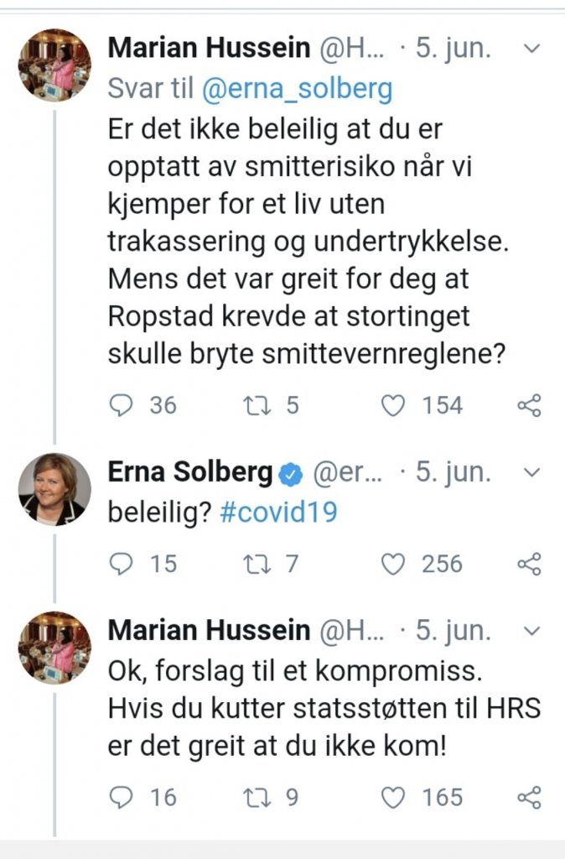Retweet Erna Solberg's beleilig tweet
The height and width of the screenshot is (859, 565).
[253, 564]
